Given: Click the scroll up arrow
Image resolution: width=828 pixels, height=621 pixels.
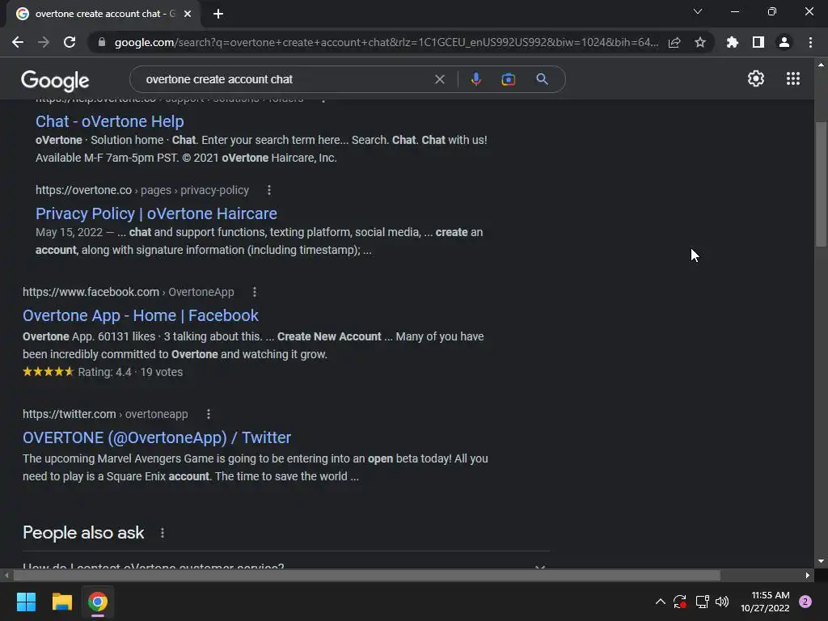Looking at the screenshot, I should pos(821,65).
